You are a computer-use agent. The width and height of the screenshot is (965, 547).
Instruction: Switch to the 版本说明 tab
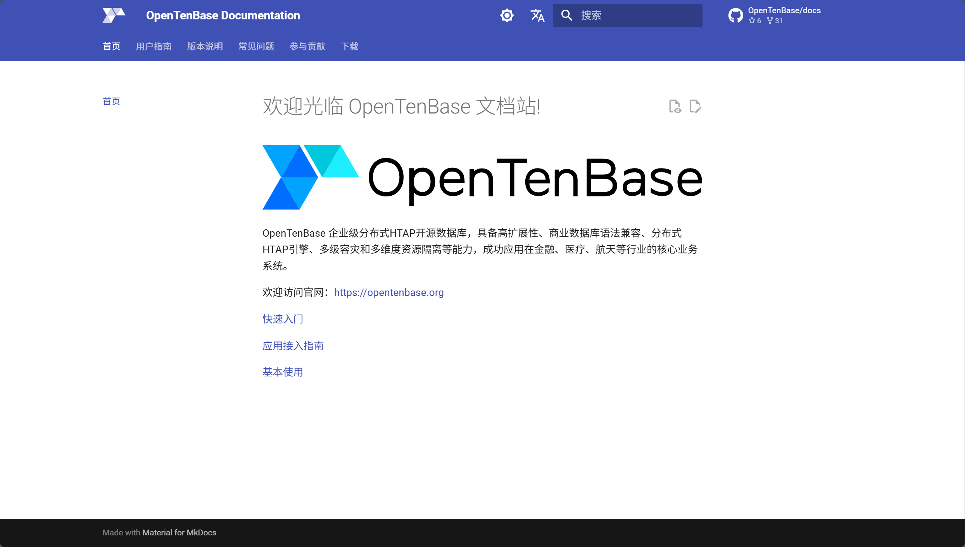tap(205, 46)
